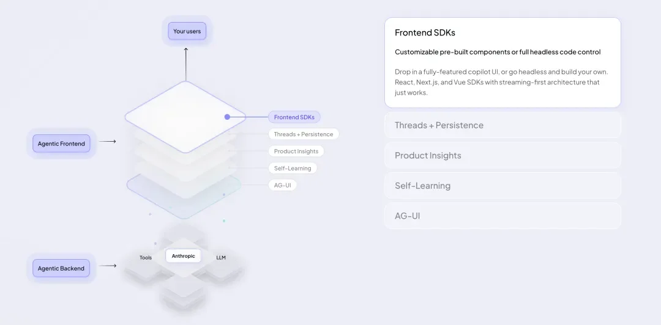Viewport: 661px width, 325px height.
Task: Click the Your users box
Action: point(187,31)
